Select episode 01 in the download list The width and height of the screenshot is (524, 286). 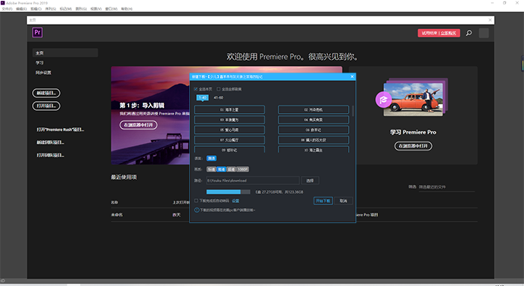tap(229, 109)
